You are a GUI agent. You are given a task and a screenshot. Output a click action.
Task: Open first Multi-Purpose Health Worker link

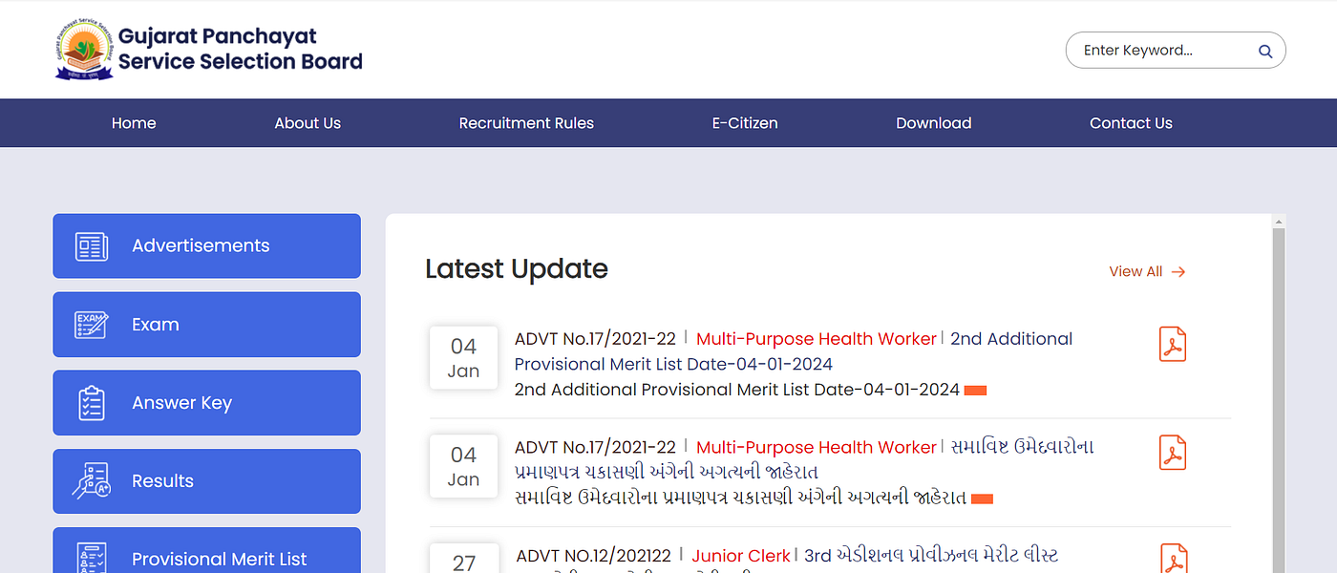coord(817,339)
